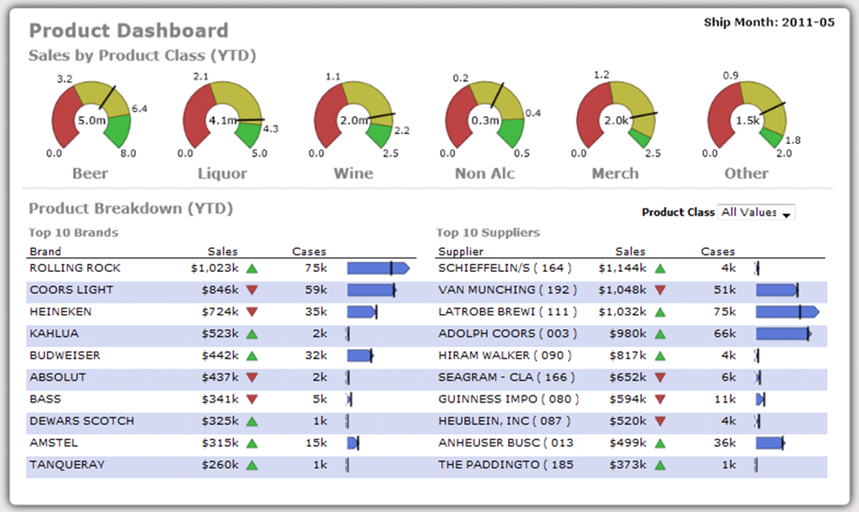The image size is (859, 512).
Task: Click the green up arrow for SCHIEFFELIN/S supplier
Action: [660, 268]
